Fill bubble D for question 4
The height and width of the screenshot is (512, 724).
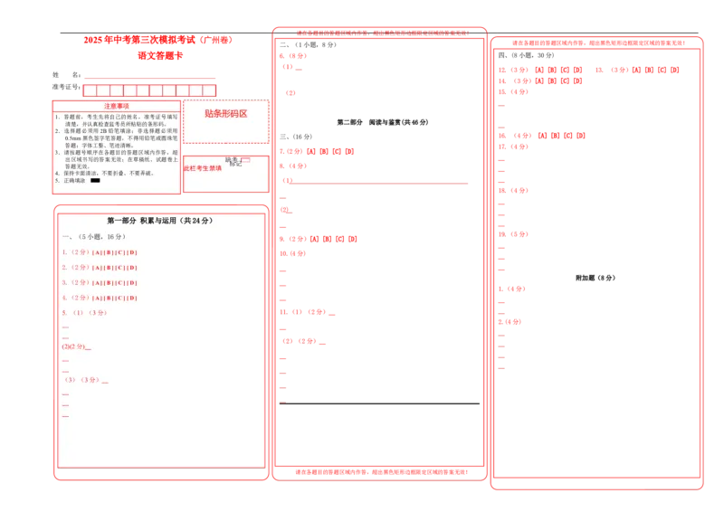click(x=131, y=299)
